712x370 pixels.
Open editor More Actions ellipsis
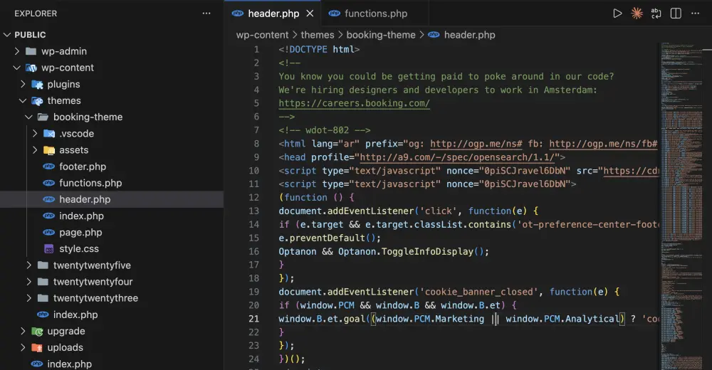[x=695, y=14]
